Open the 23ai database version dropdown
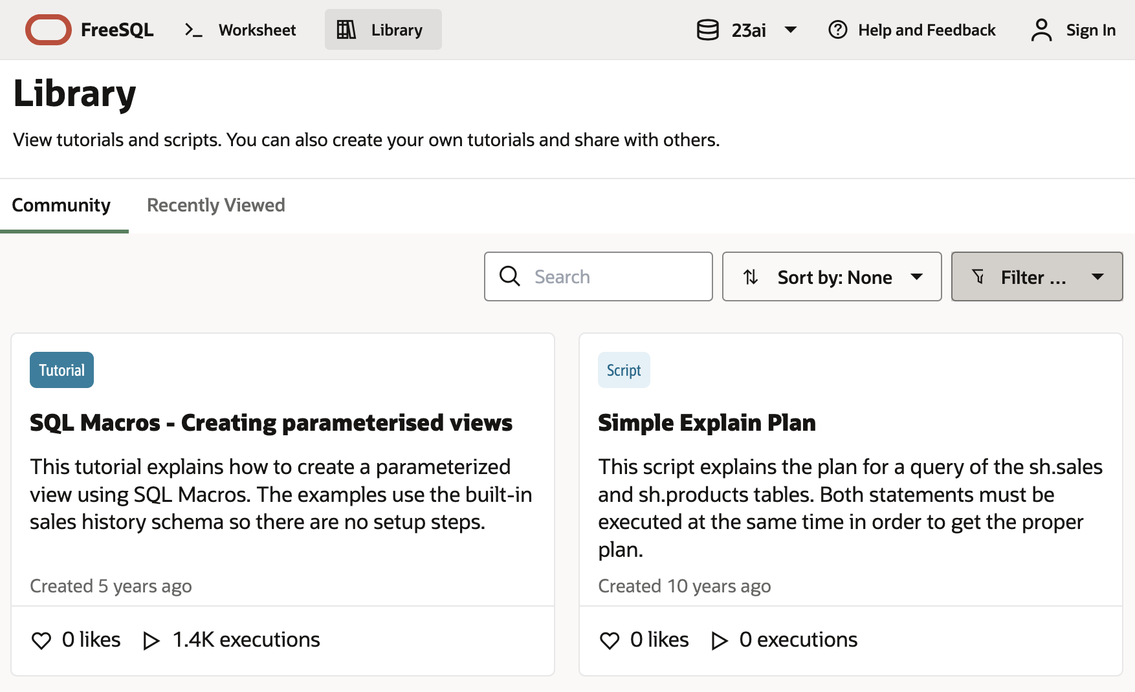The image size is (1135, 692). 790,30
